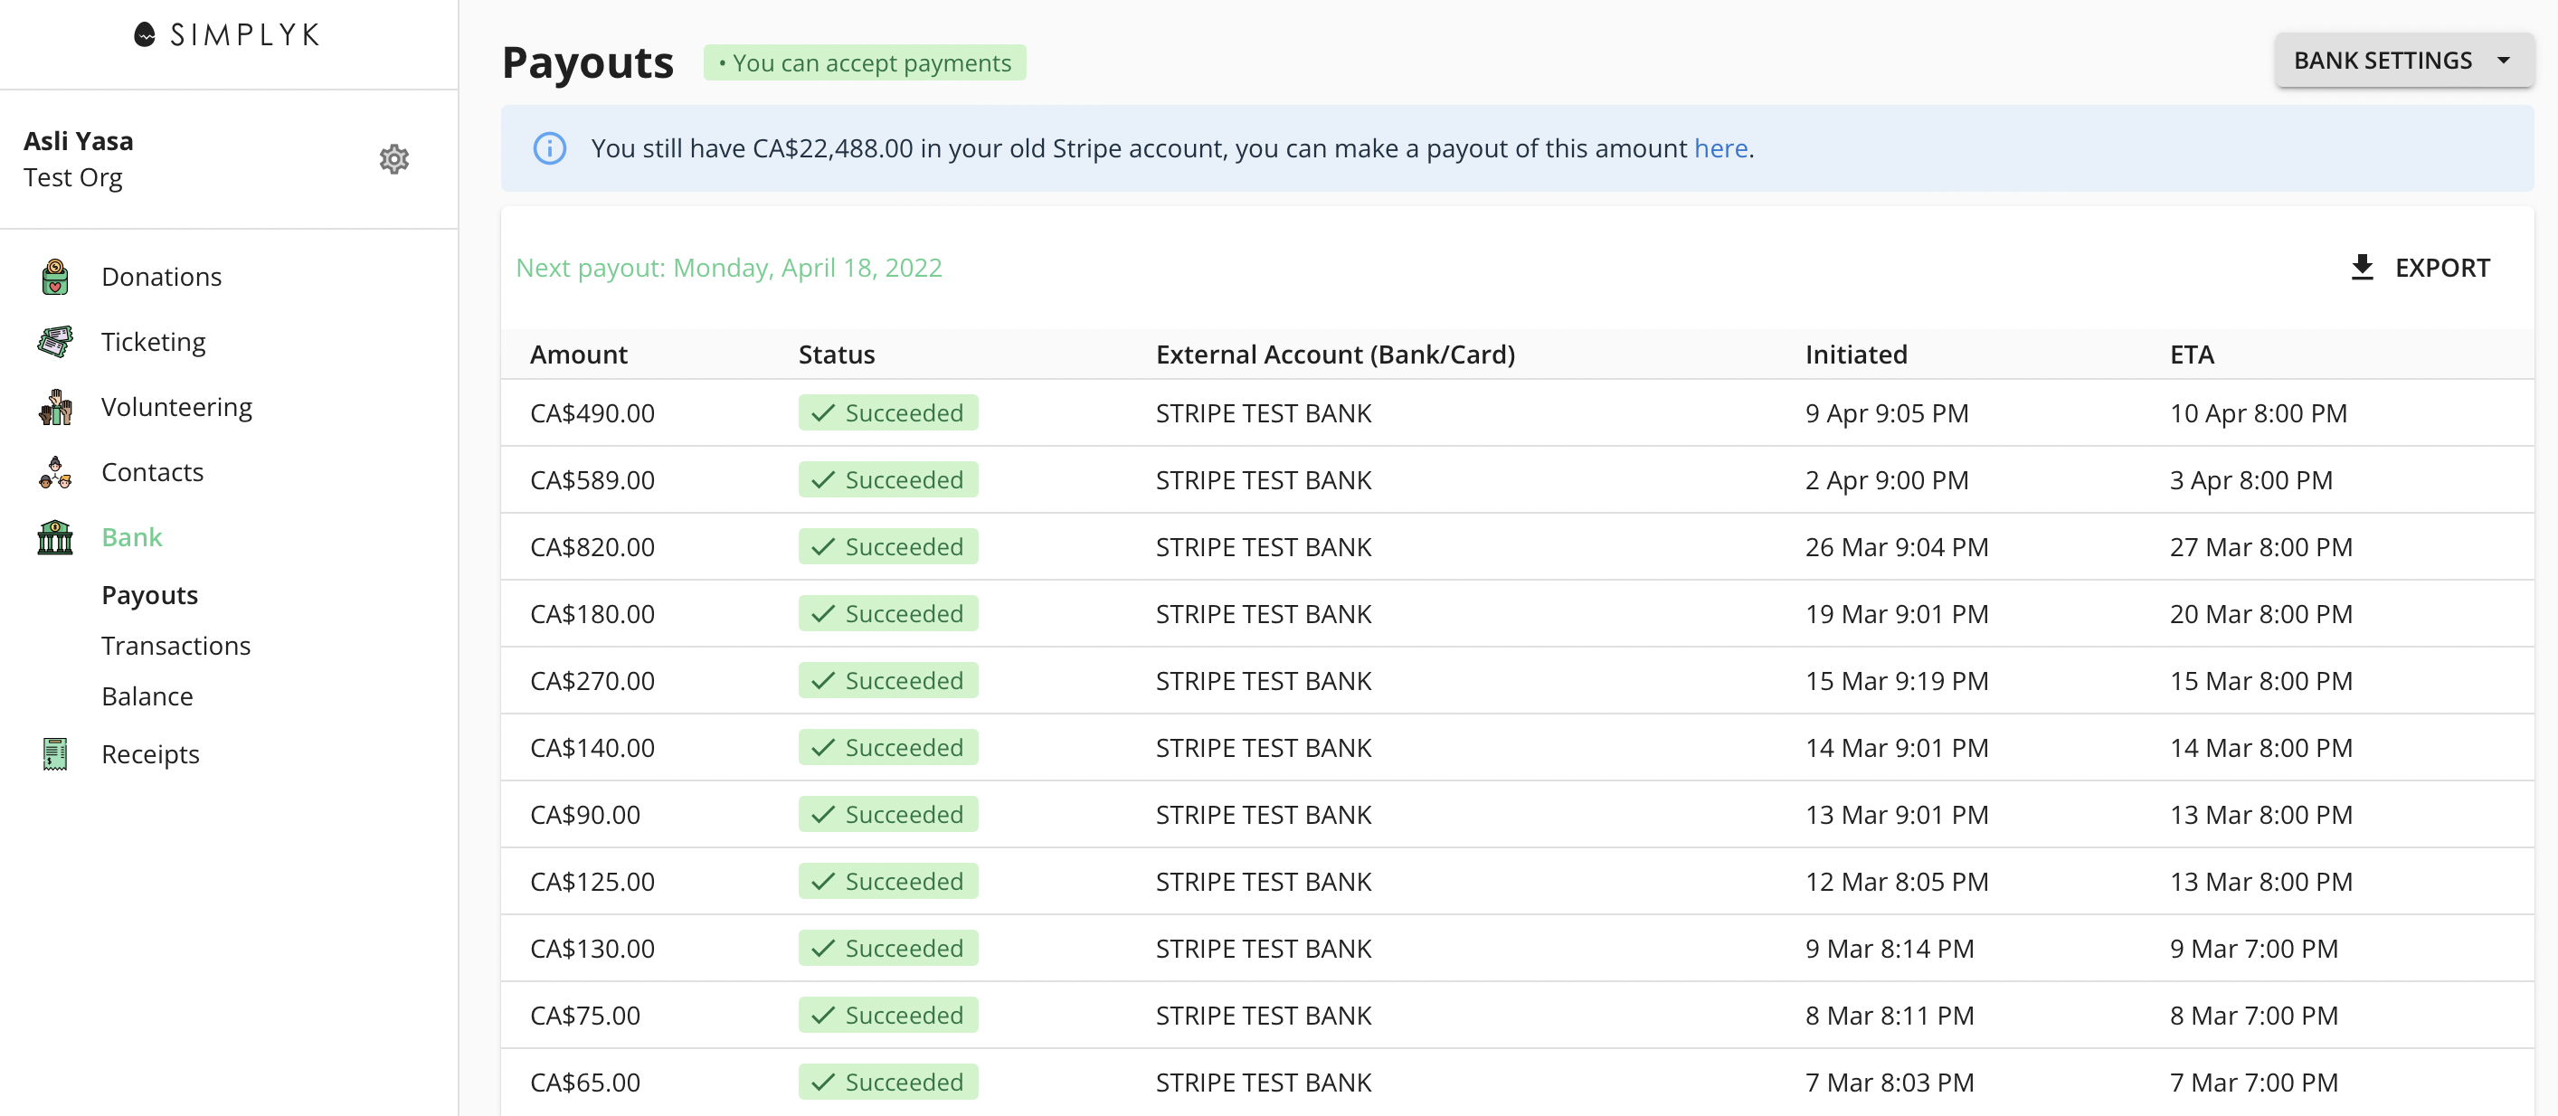
Task: Go to Contacts
Action: pyautogui.click(x=152, y=473)
